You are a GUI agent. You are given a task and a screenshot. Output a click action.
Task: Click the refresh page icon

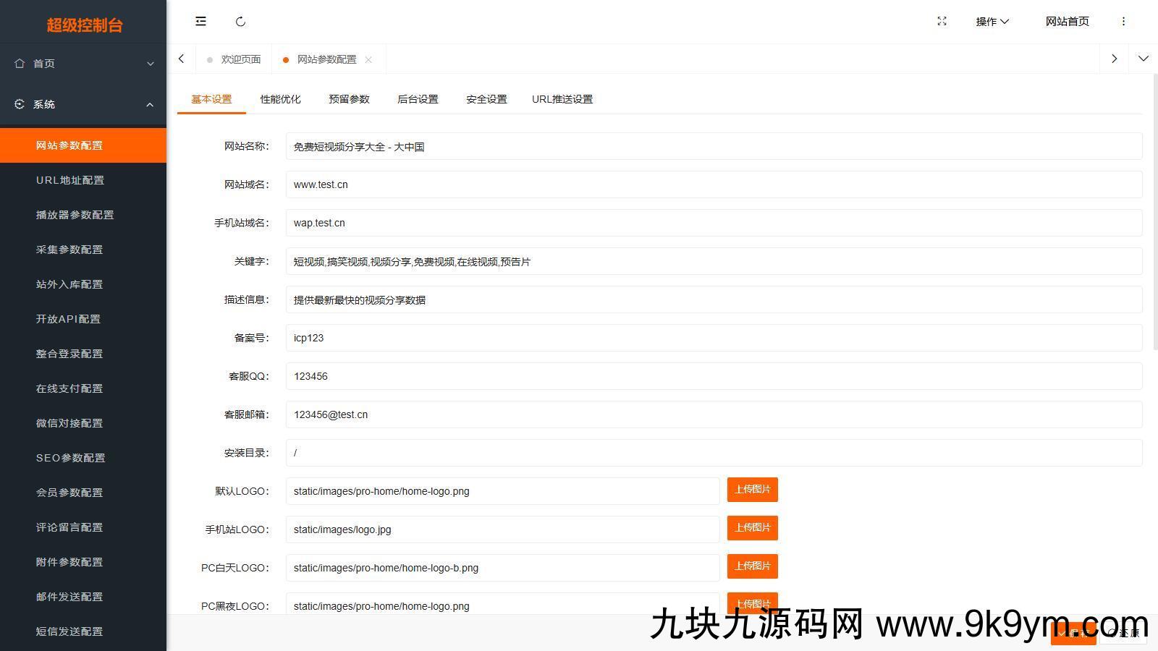[241, 22]
